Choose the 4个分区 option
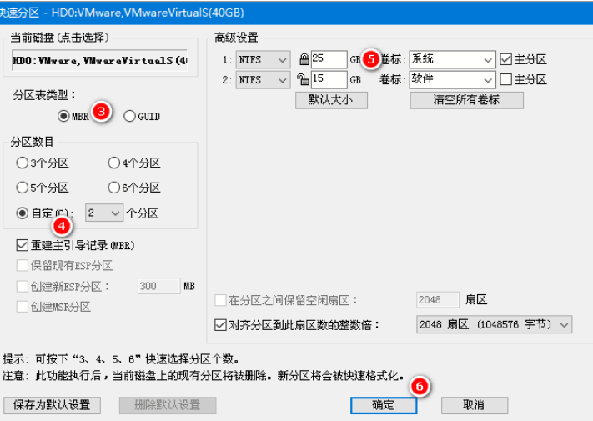 coord(114,163)
